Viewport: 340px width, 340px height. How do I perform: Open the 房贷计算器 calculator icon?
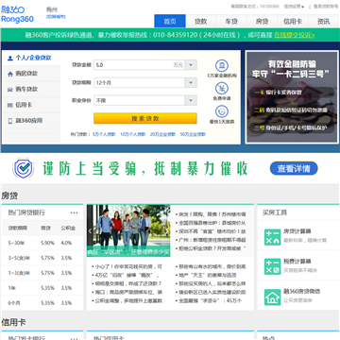(x=272, y=237)
